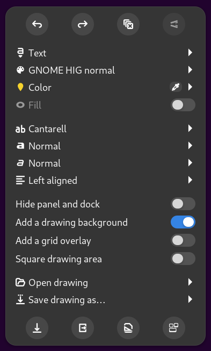Image resolution: width=211 pixels, height=351 pixels.
Task: Open the Text tool menu entry
Action: 105,53
